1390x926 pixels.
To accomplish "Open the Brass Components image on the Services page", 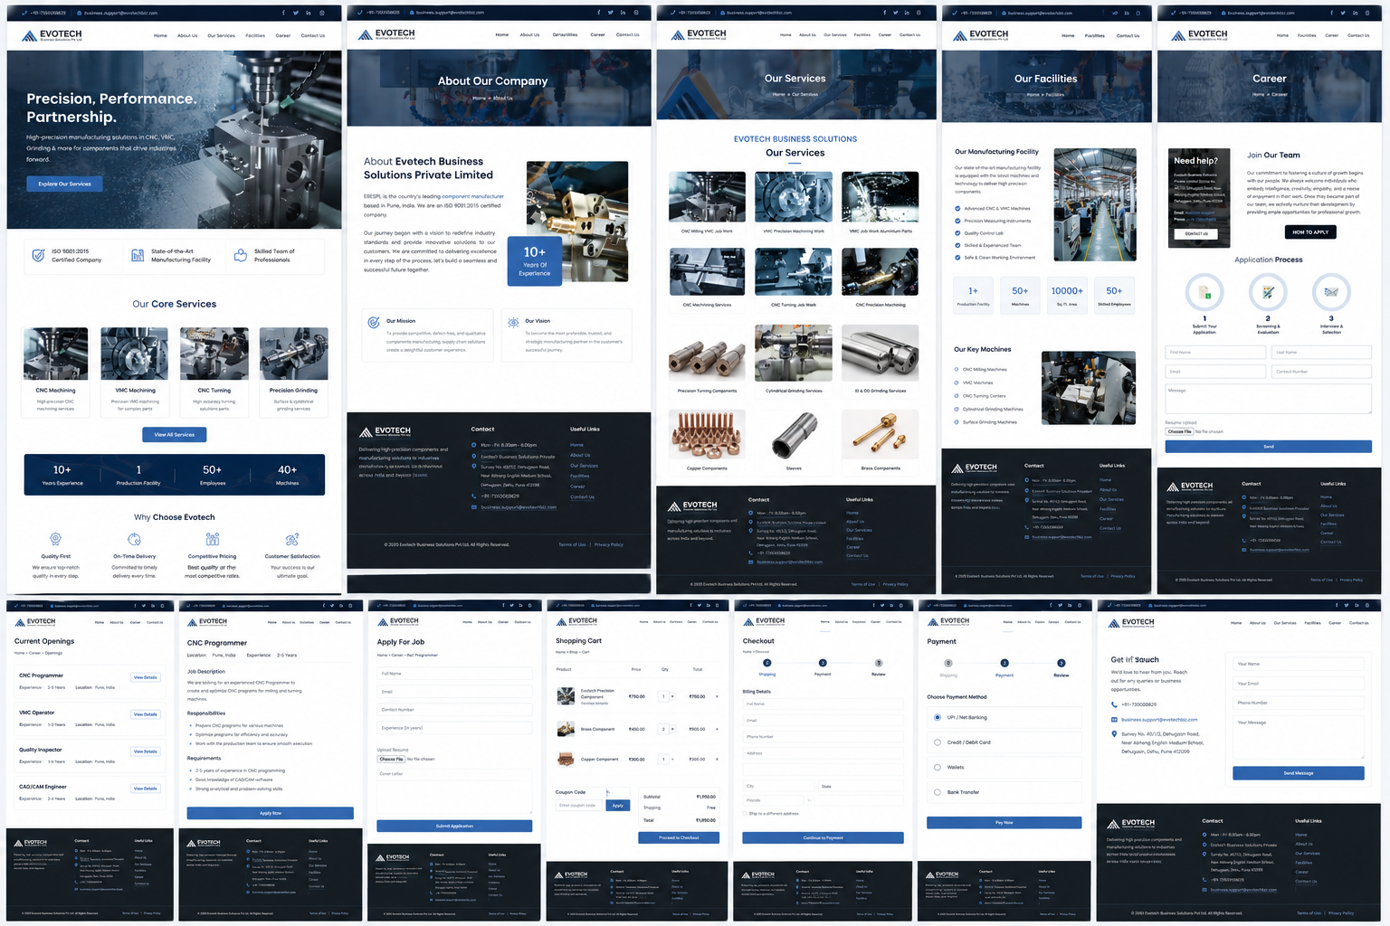I will [880, 435].
